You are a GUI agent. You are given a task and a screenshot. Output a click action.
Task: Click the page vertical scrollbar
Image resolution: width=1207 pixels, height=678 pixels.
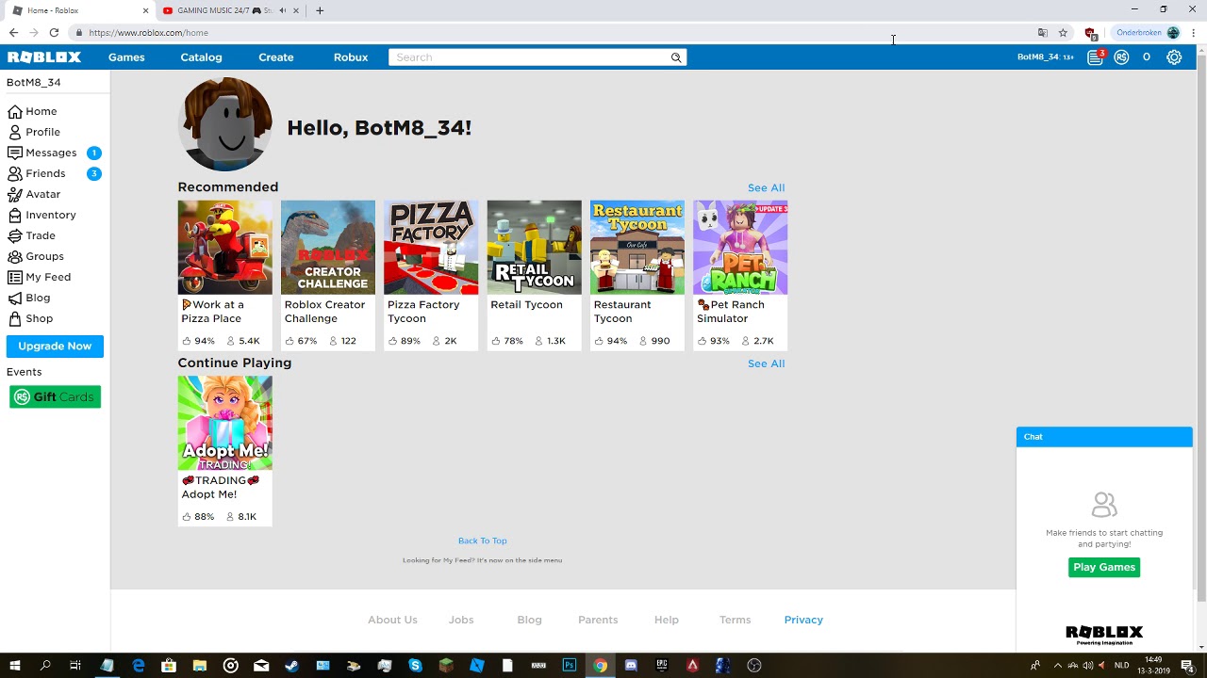pos(1200,330)
